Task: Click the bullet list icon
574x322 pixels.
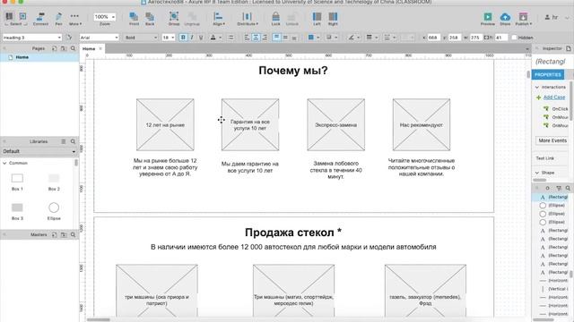Action: click(x=230, y=38)
